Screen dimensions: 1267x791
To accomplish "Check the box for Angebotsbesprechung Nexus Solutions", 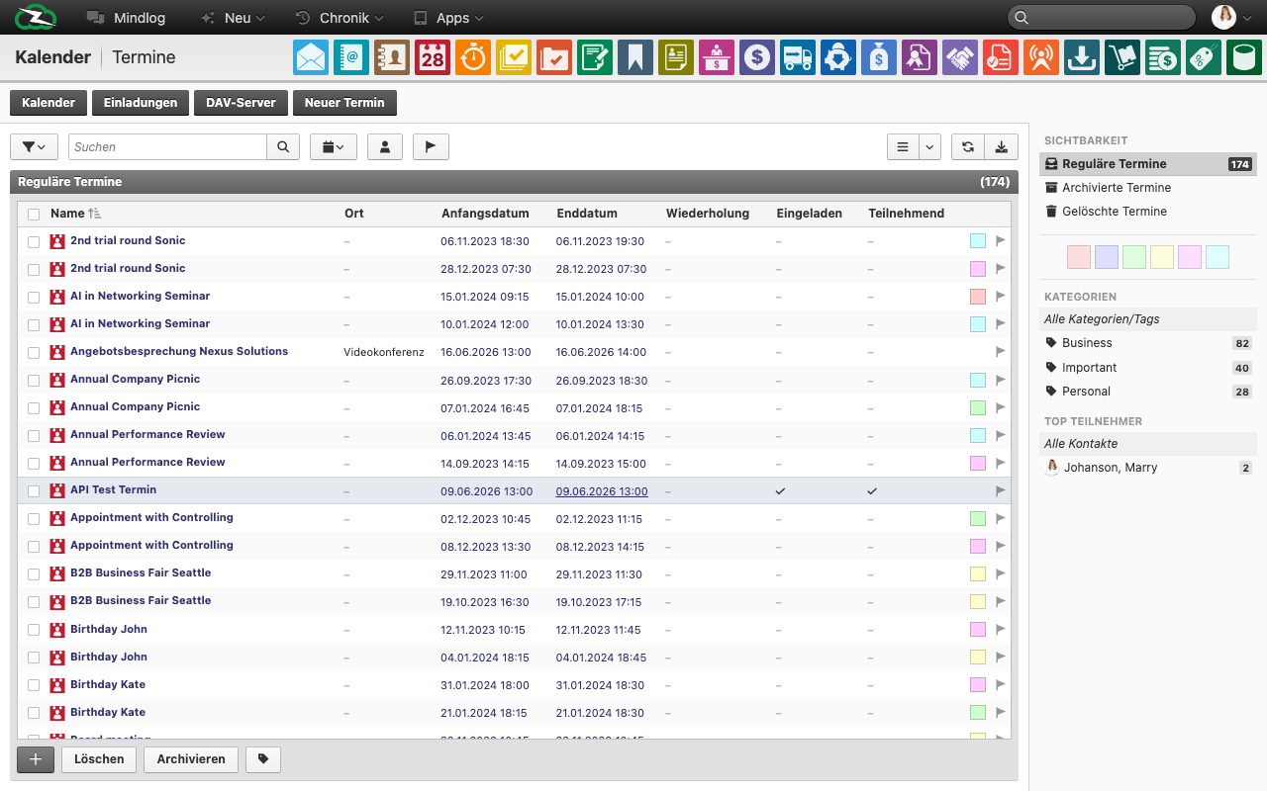I will (x=34, y=352).
